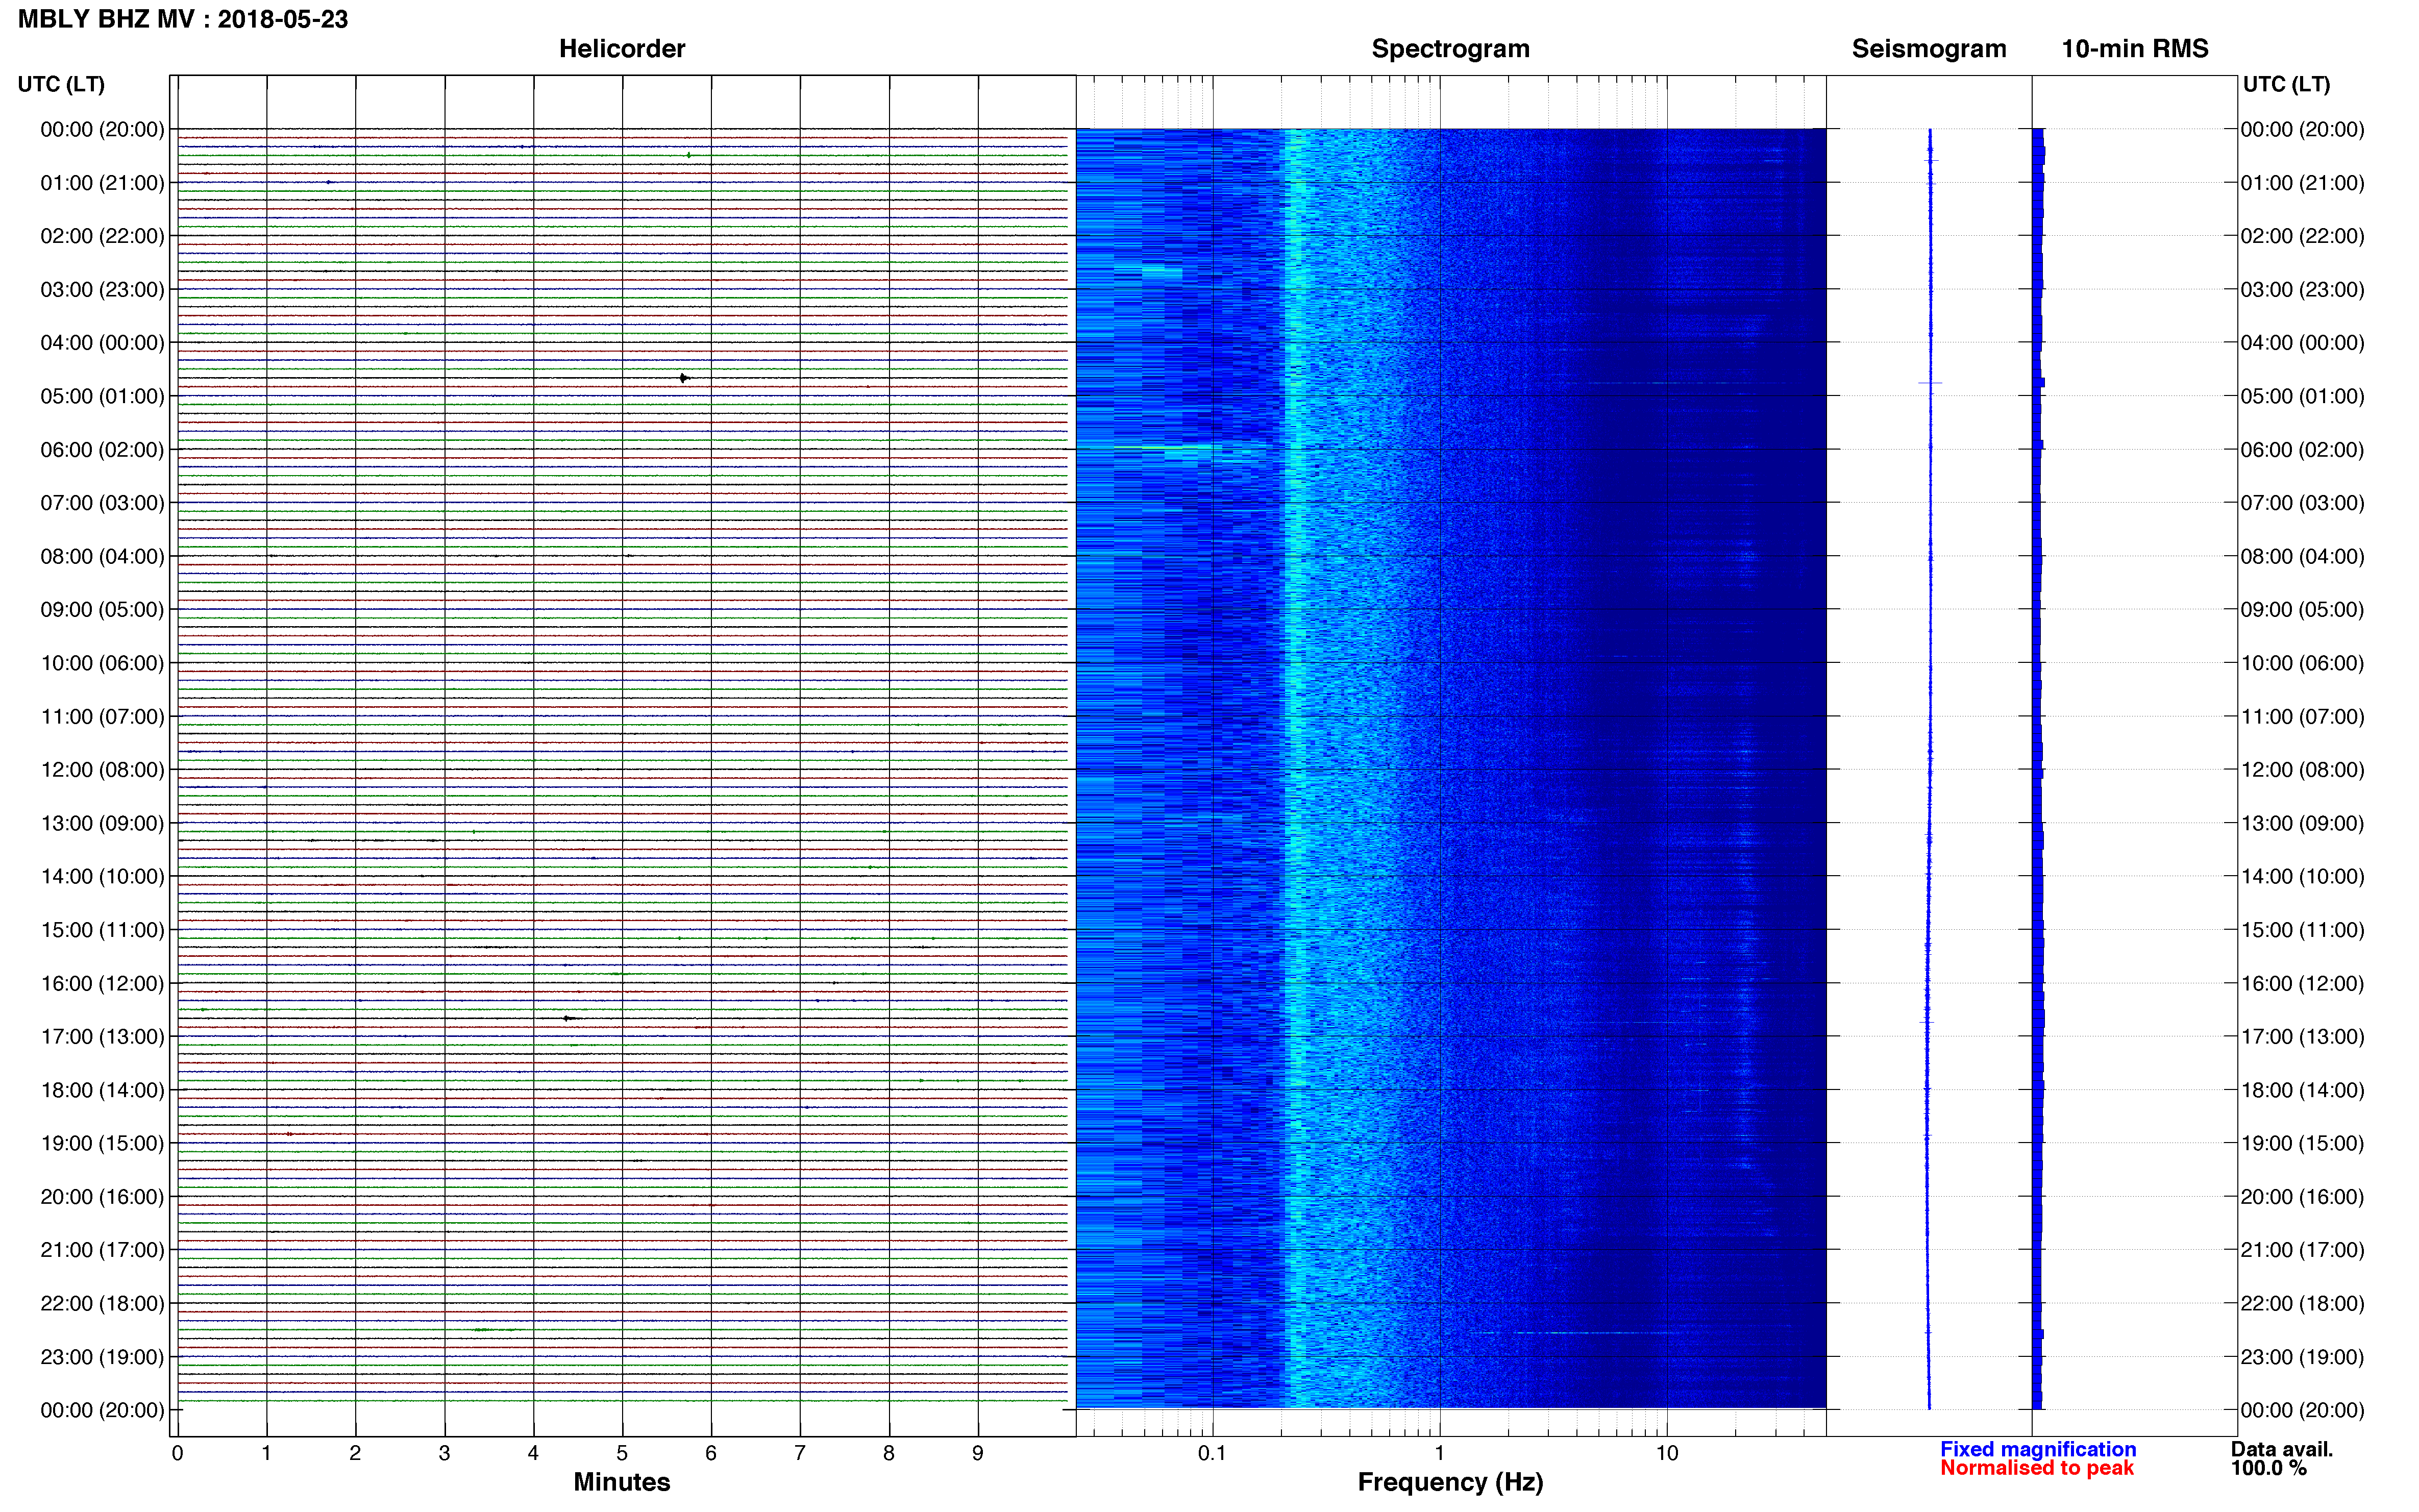2419x1512 pixels.
Task: Click the right-axis time label 16:00 (12:00)
Action: pyautogui.click(x=2302, y=984)
